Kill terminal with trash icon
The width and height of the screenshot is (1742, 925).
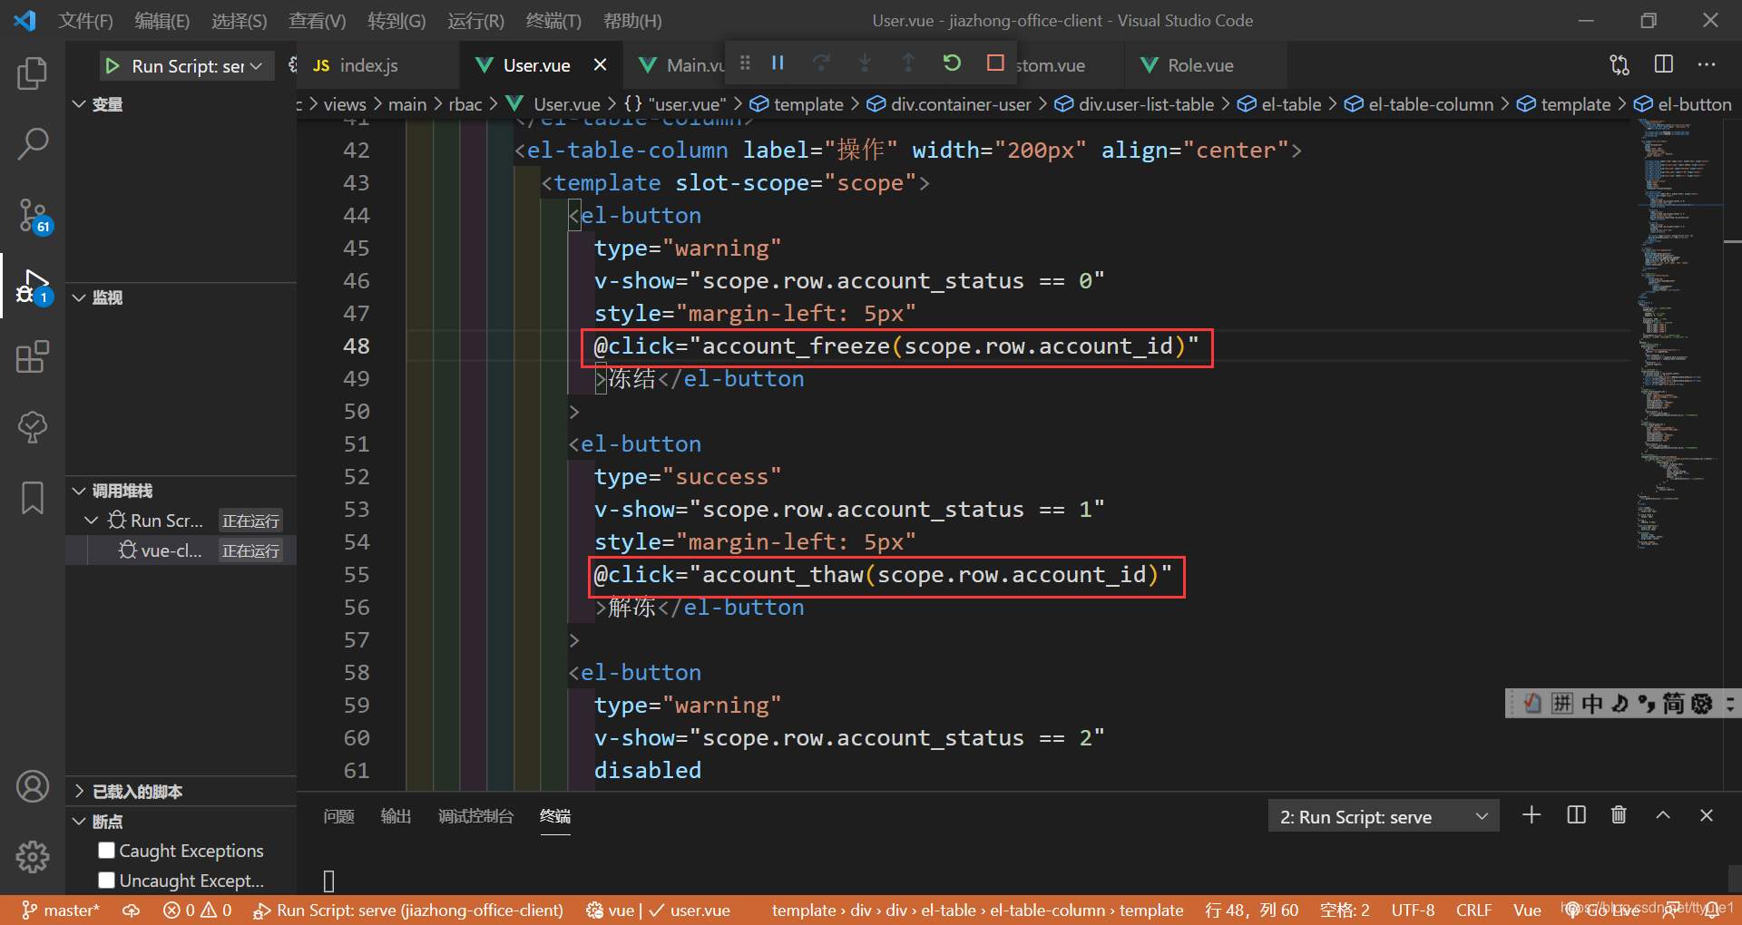1619,815
